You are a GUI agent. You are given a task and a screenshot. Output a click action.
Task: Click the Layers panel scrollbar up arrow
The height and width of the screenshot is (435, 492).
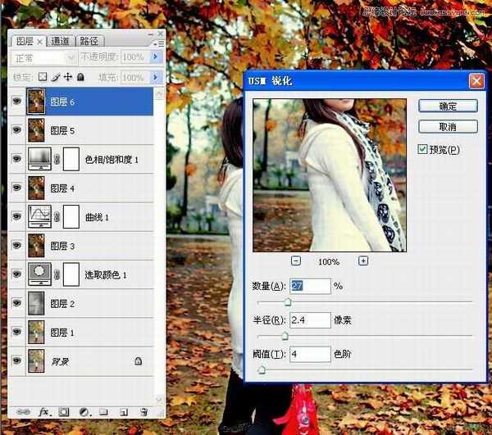[x=159, y=93]
